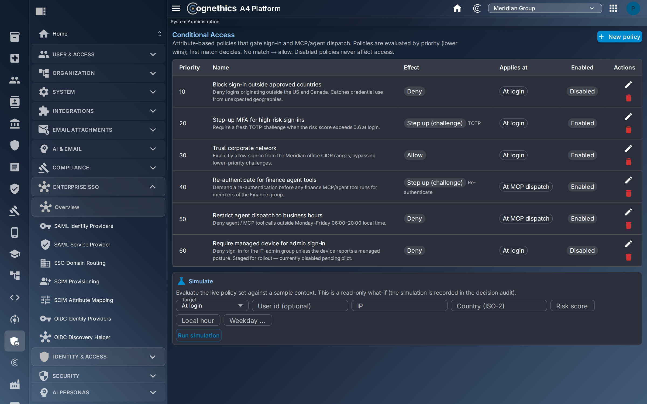
Task: Click the archive box icon in left rail
Action: coord(15,37)
